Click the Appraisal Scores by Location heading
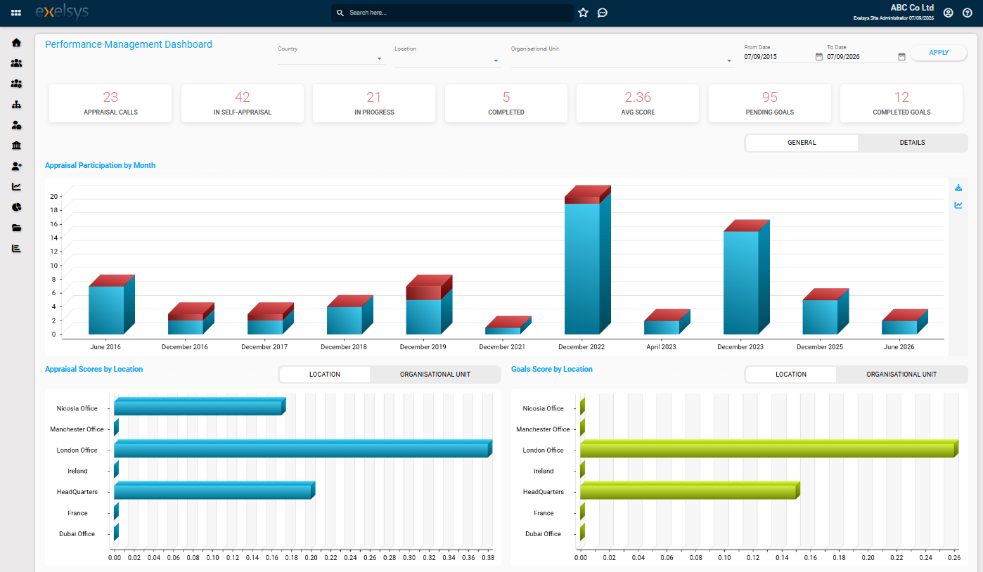The image size is (983, 572). tap(94, 369)
